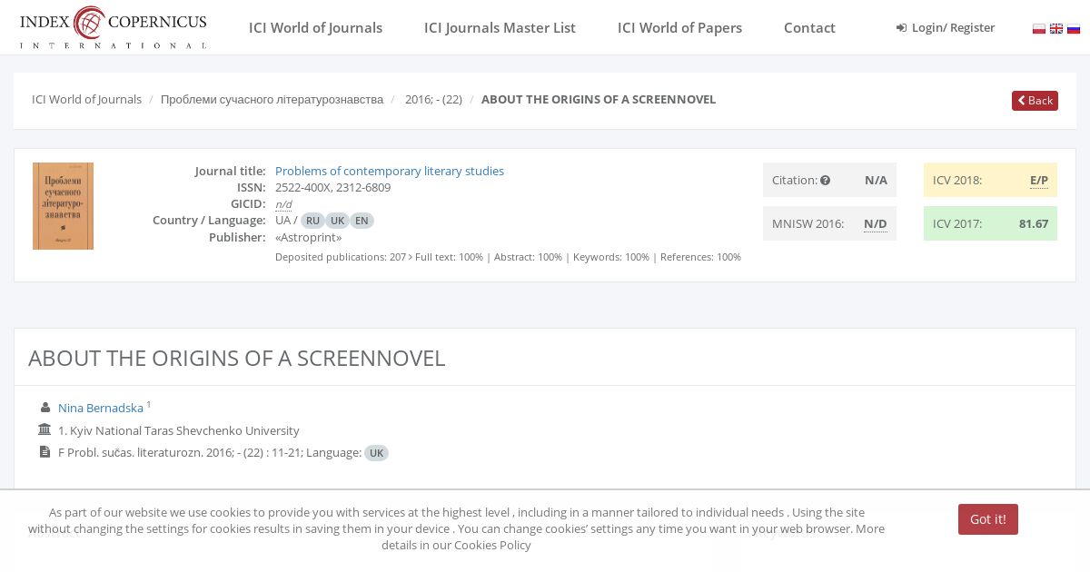Image resolution: width=1090 pixels, height=572 pixels.
Task: Click the «Astroprint» publisher text
Action: point(309,237)
